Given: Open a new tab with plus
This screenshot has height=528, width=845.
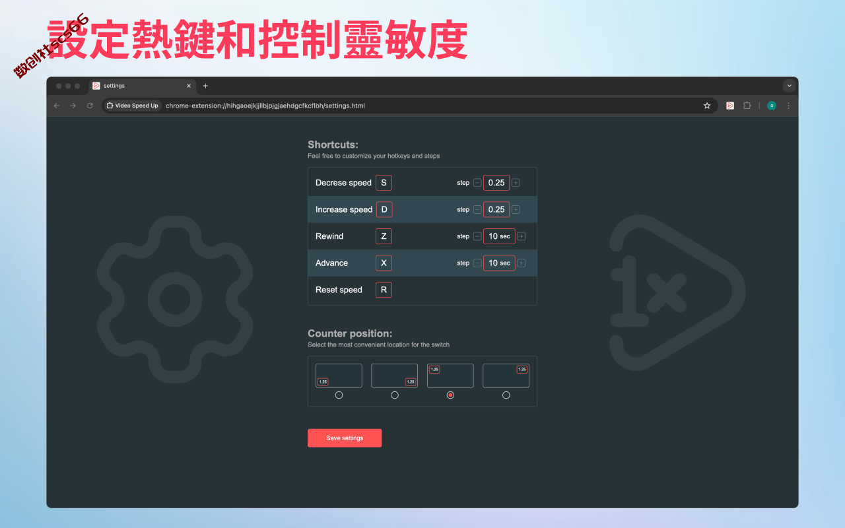Looking at the screenshot, I should tap(205, 86).
